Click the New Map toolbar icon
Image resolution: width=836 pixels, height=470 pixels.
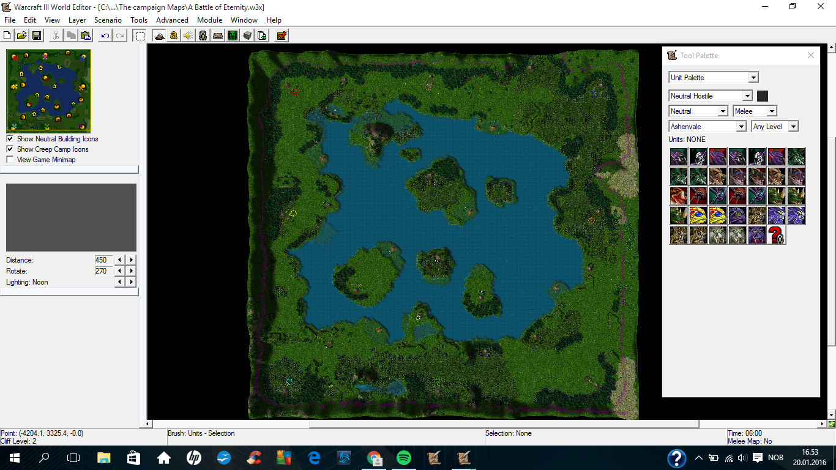pyautogui.click(x=8, y=35)
